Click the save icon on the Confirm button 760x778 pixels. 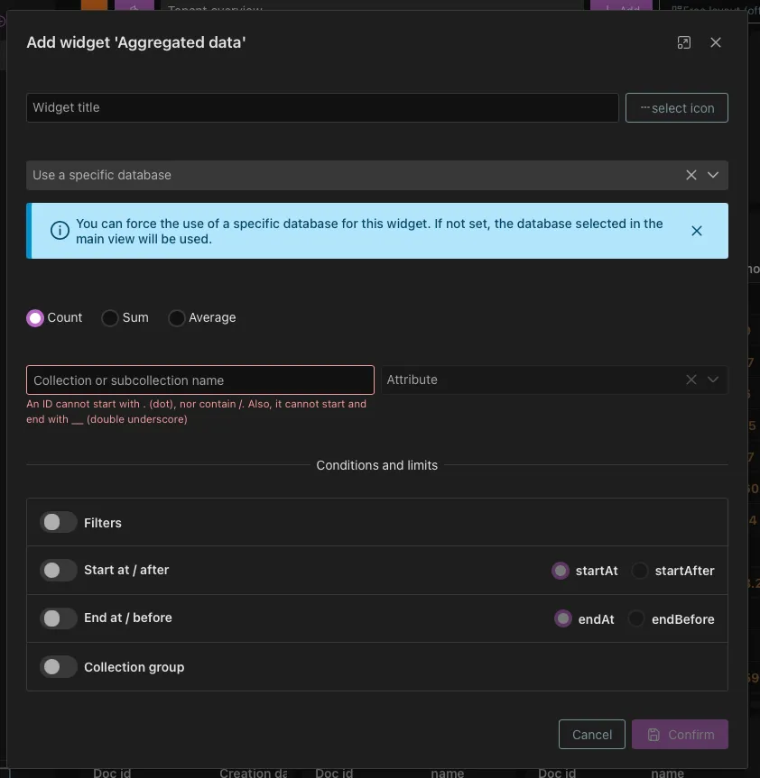653,734
